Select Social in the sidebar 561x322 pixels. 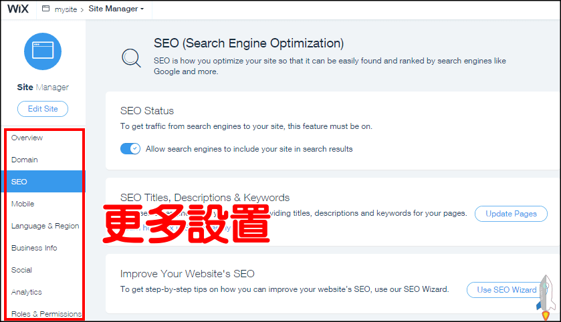(x=21, y=270)
